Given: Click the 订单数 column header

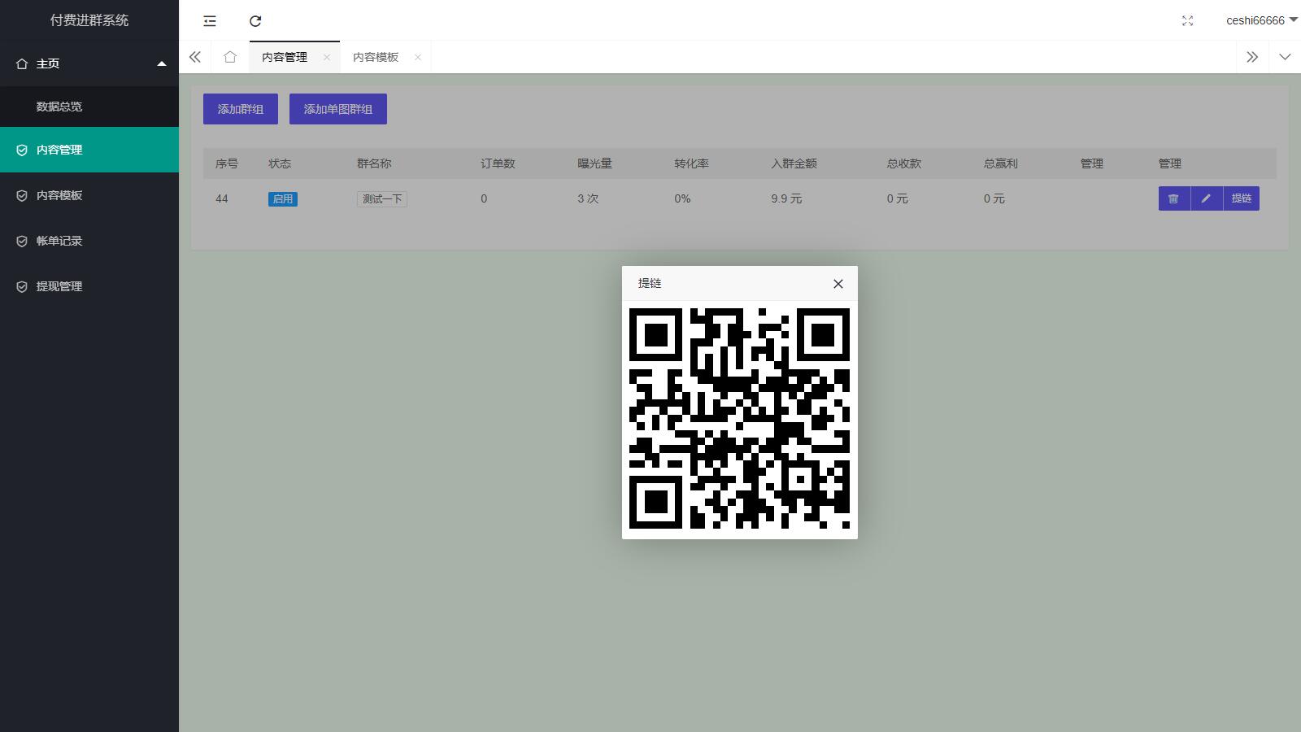Looking at the screenshot, I should (x=498, y=163).
